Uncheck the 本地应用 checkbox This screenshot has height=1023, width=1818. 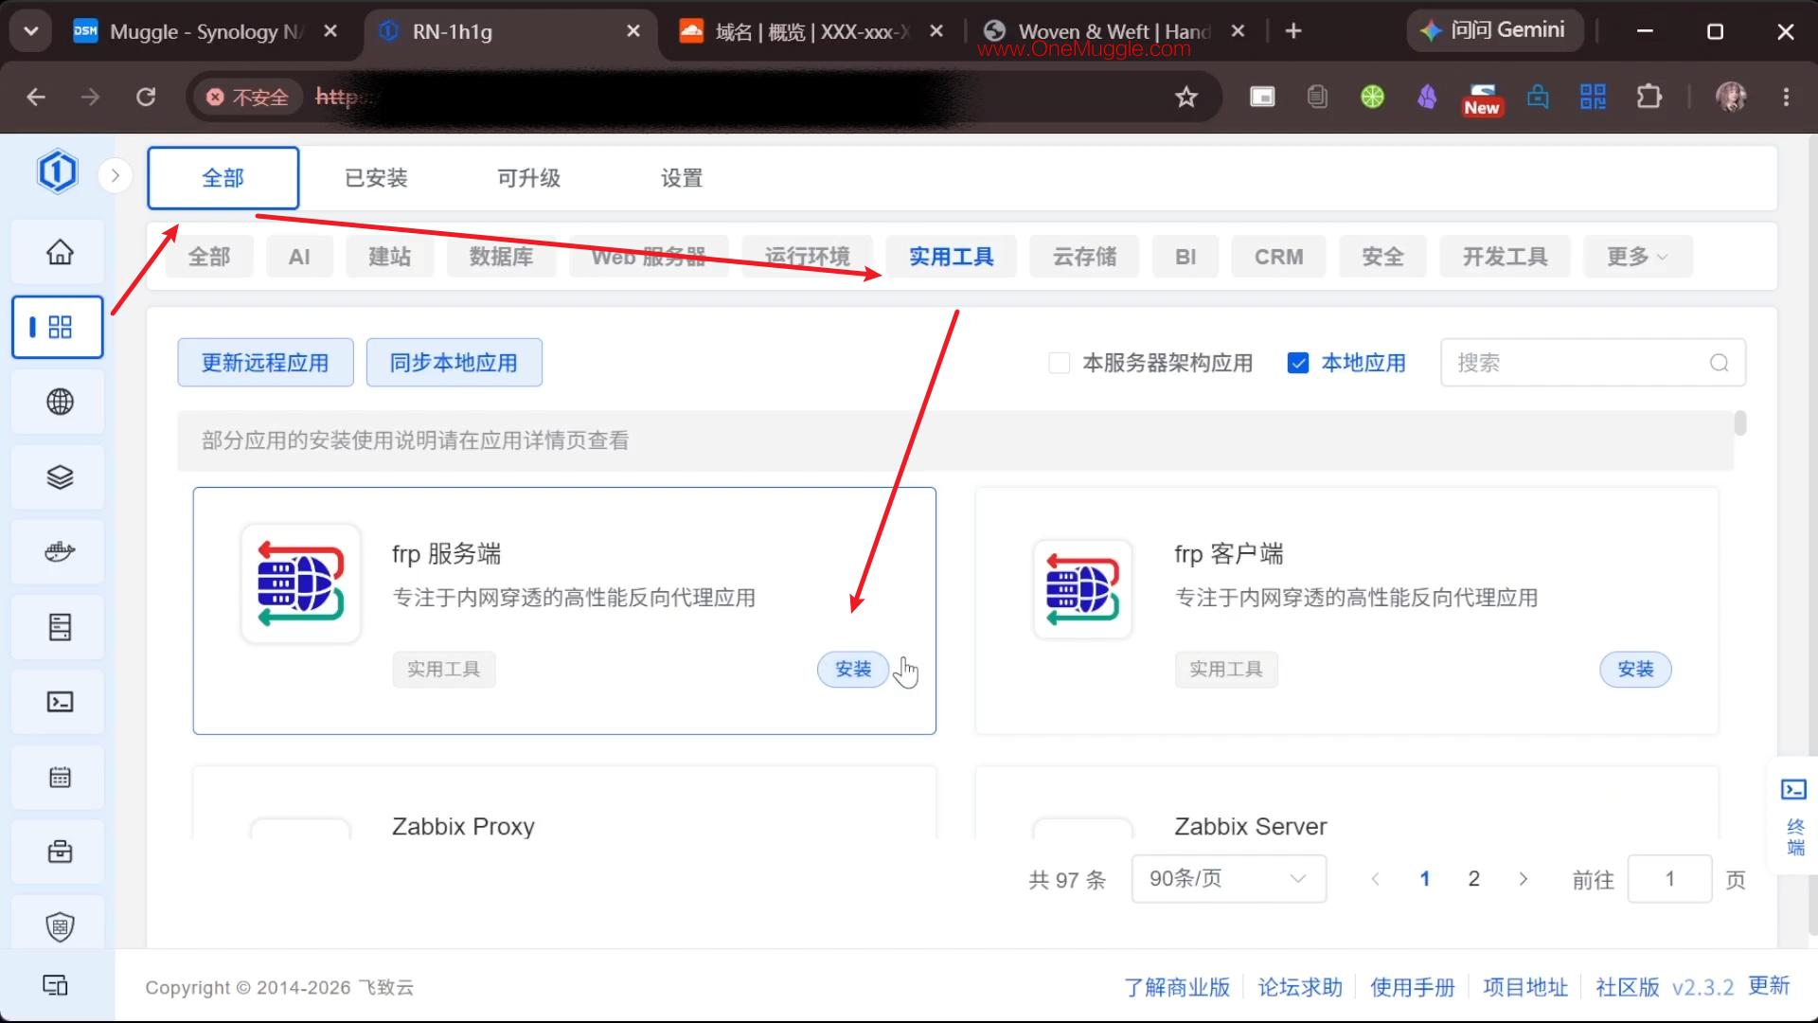coord(1298,363)
